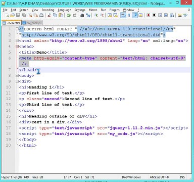Open the Settings menu
194x182 pixels.
click(x=80, y=10)
